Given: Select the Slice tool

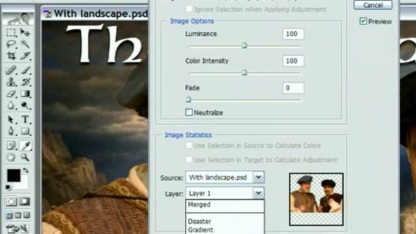Looking at the screenshot, I should [25, 55].
